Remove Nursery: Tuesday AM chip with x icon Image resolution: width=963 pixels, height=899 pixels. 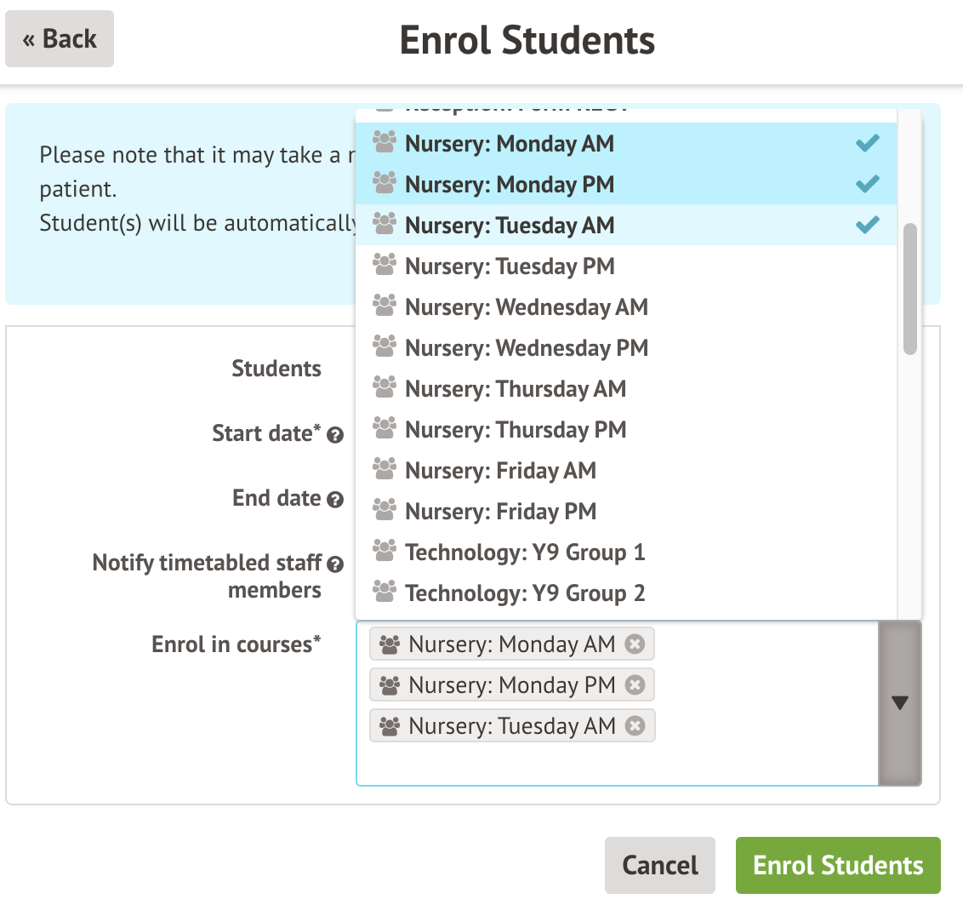click(634, 726)
